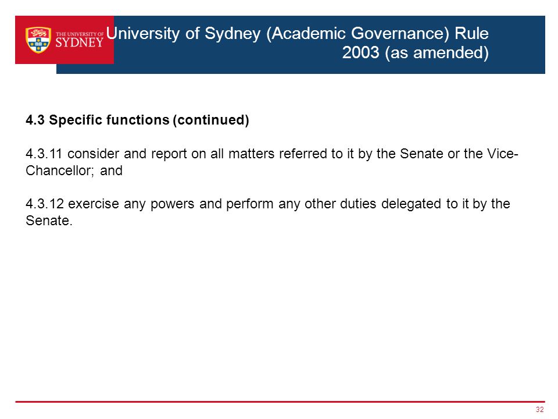The width and height of the screenshot is (558, 419).
Task: Click the clause number 4.3.12
Action: (x=45, y=204)
